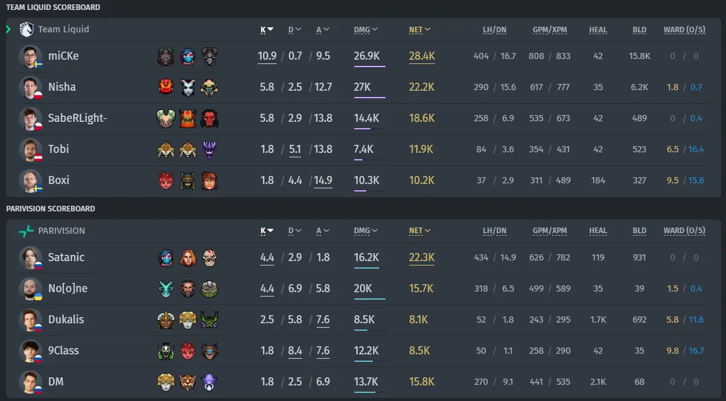Screen dimensions: 726x401
Task: Click the PARIVISION team logo icon
Action: pyautogui.click(x=26, y=231)
